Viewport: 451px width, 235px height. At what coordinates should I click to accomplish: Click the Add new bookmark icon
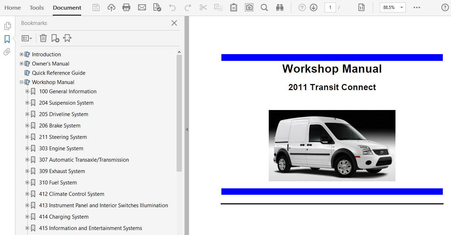(55, 38)
